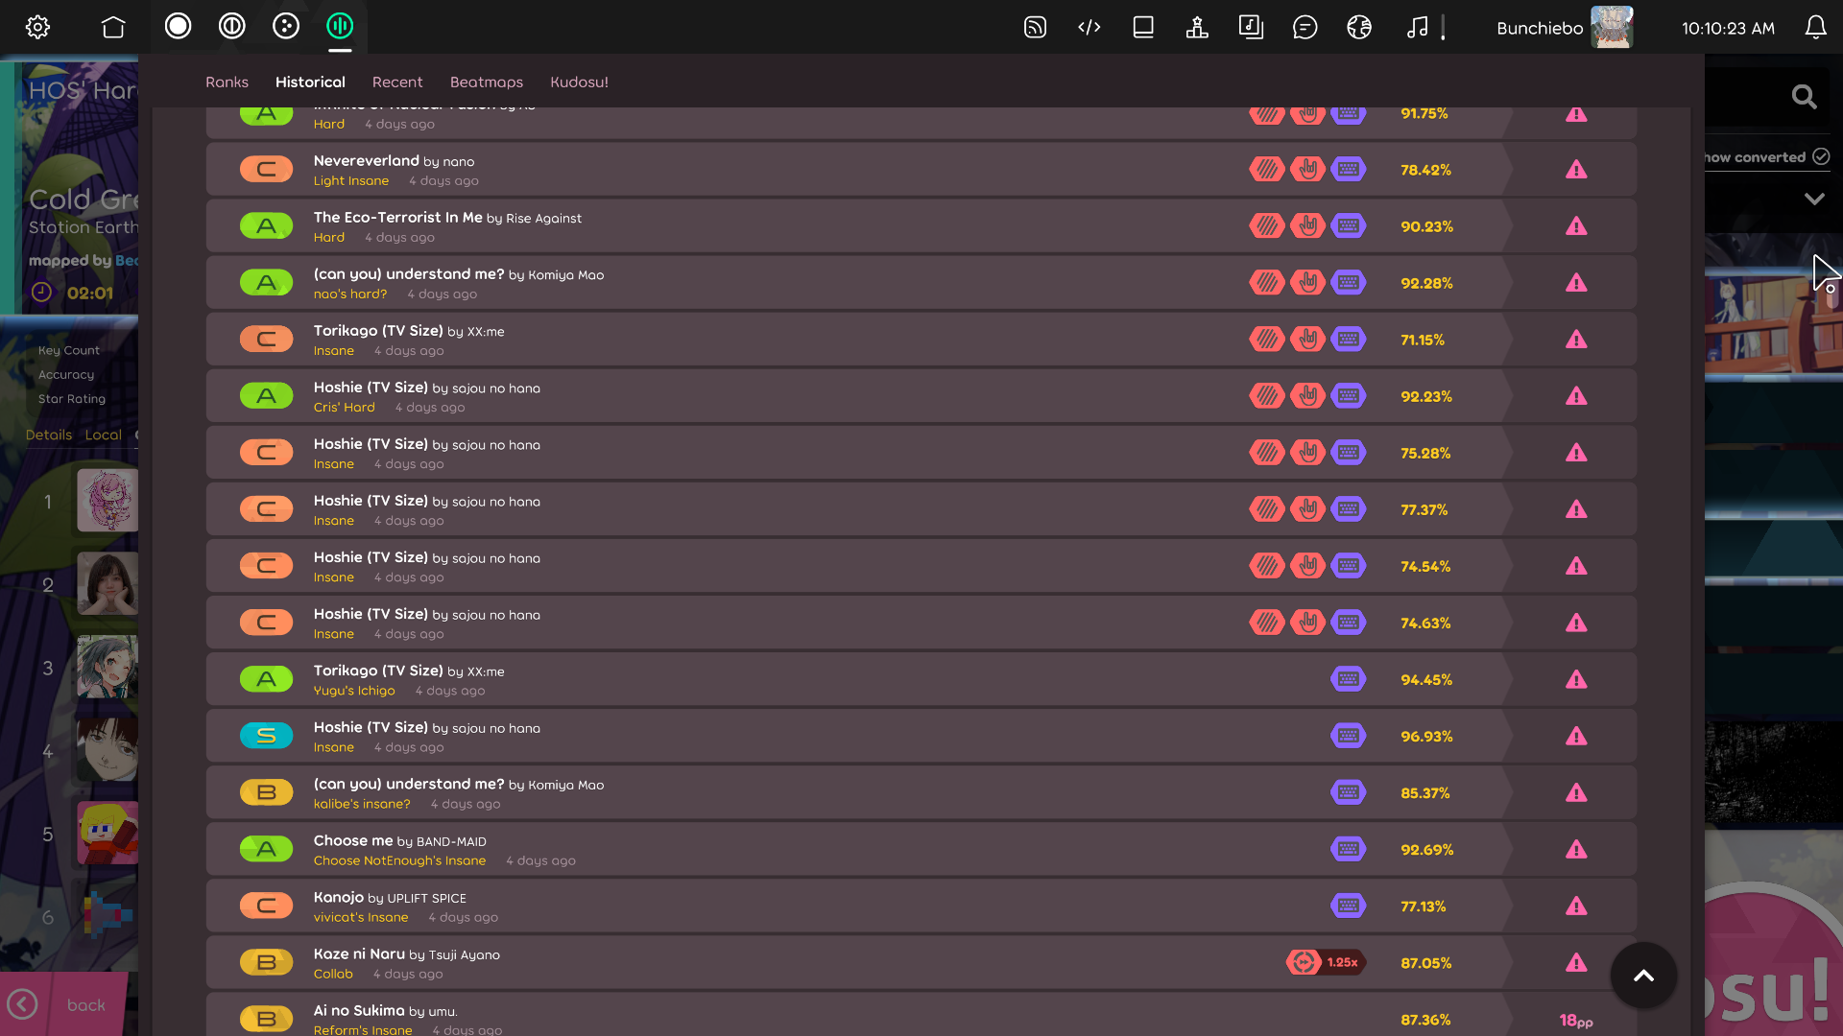Open the settings gear in top bar
The width and height of the screenshot is (1843, 1036).
point(37,27)
